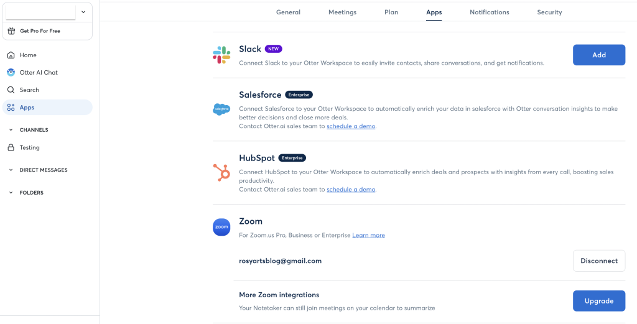
Task: Click Get Pro For Free
Action: click(x=40, y=31)
